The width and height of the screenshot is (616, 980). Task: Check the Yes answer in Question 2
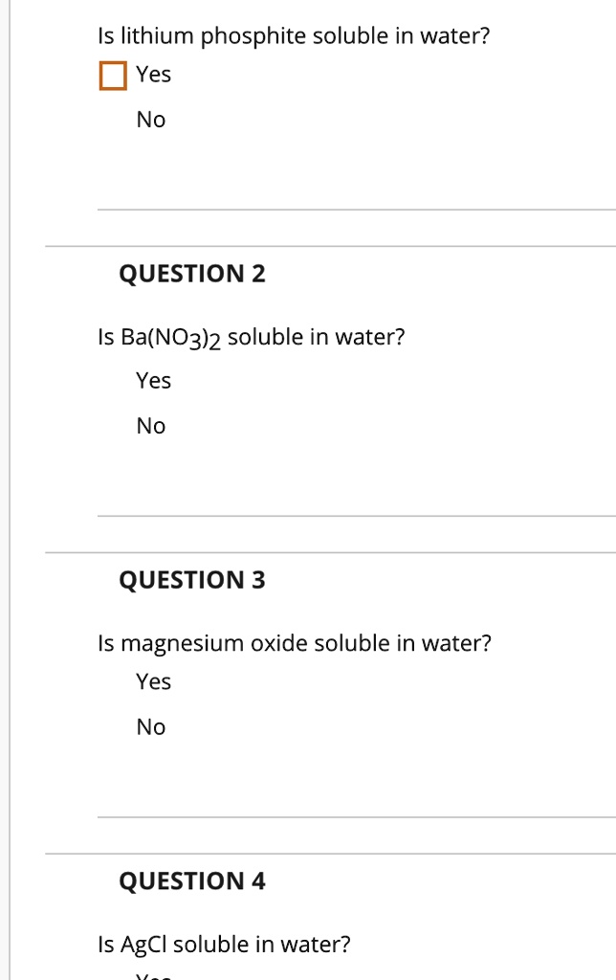click(155, 380)
